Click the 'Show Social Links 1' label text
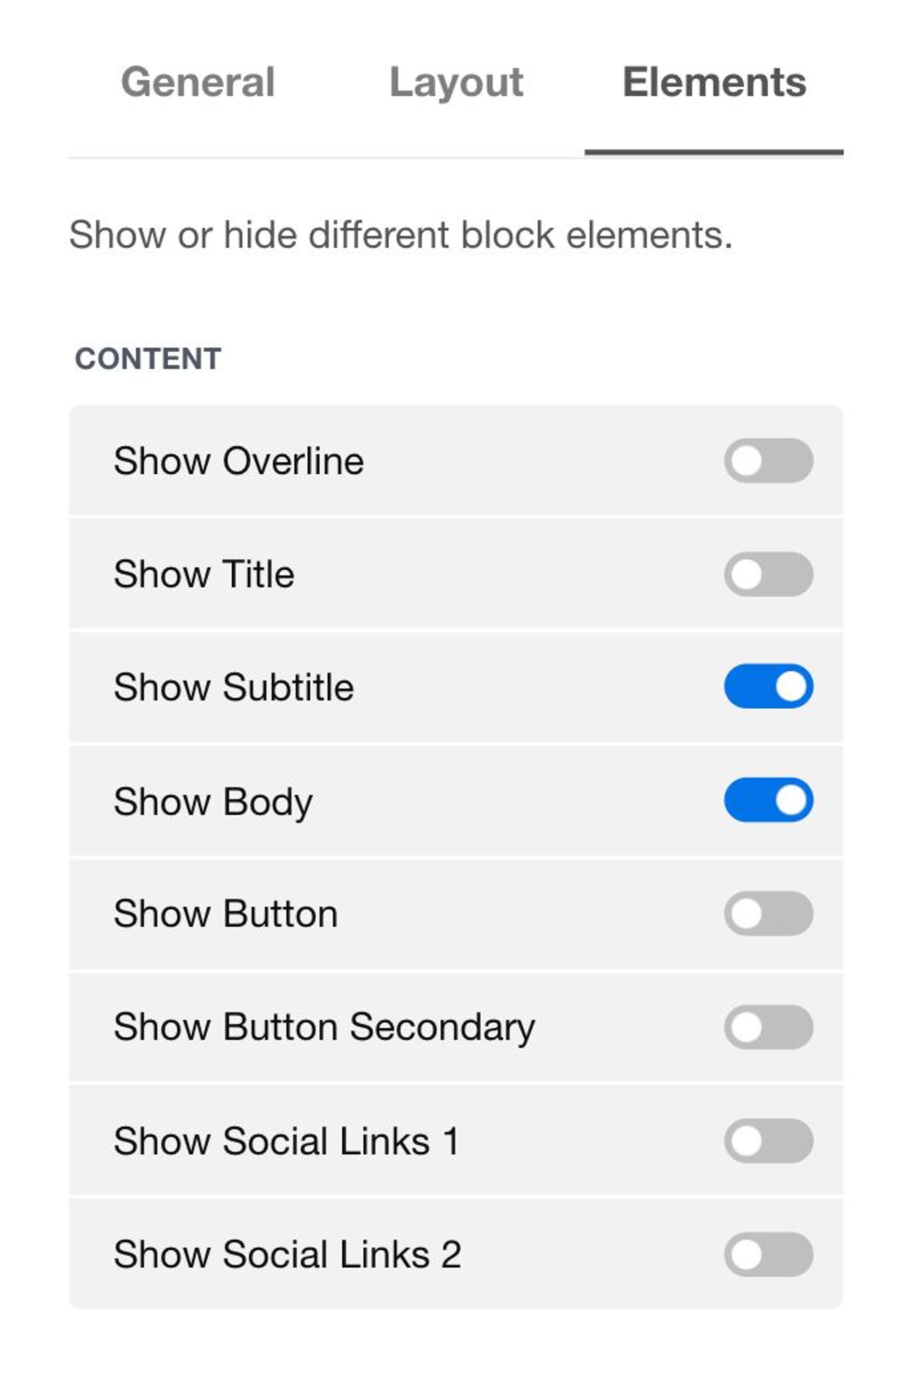Viewport: 910px width, 1382px height. (x=287, y=1141)
